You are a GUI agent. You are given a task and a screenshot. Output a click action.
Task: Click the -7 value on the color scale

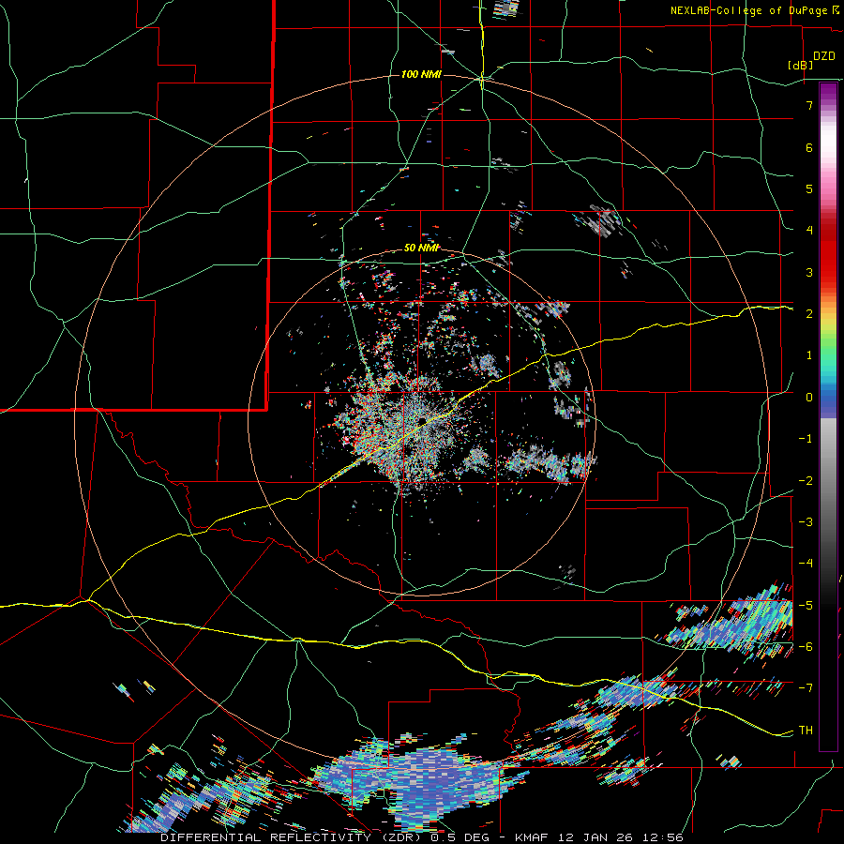tap(806, 688)
